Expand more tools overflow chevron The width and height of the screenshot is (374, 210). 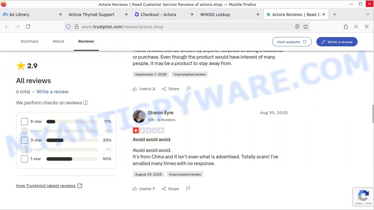pyautogui.click(x=356, y=27)
